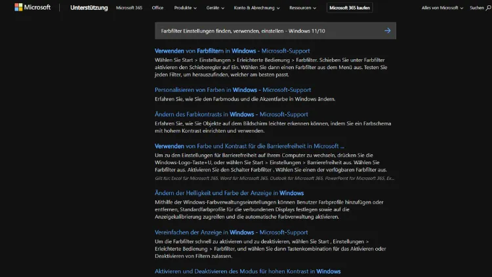Open Personalisieren von Farben in Windows result
Screen dimensions: 492x277
pos(233,90)
